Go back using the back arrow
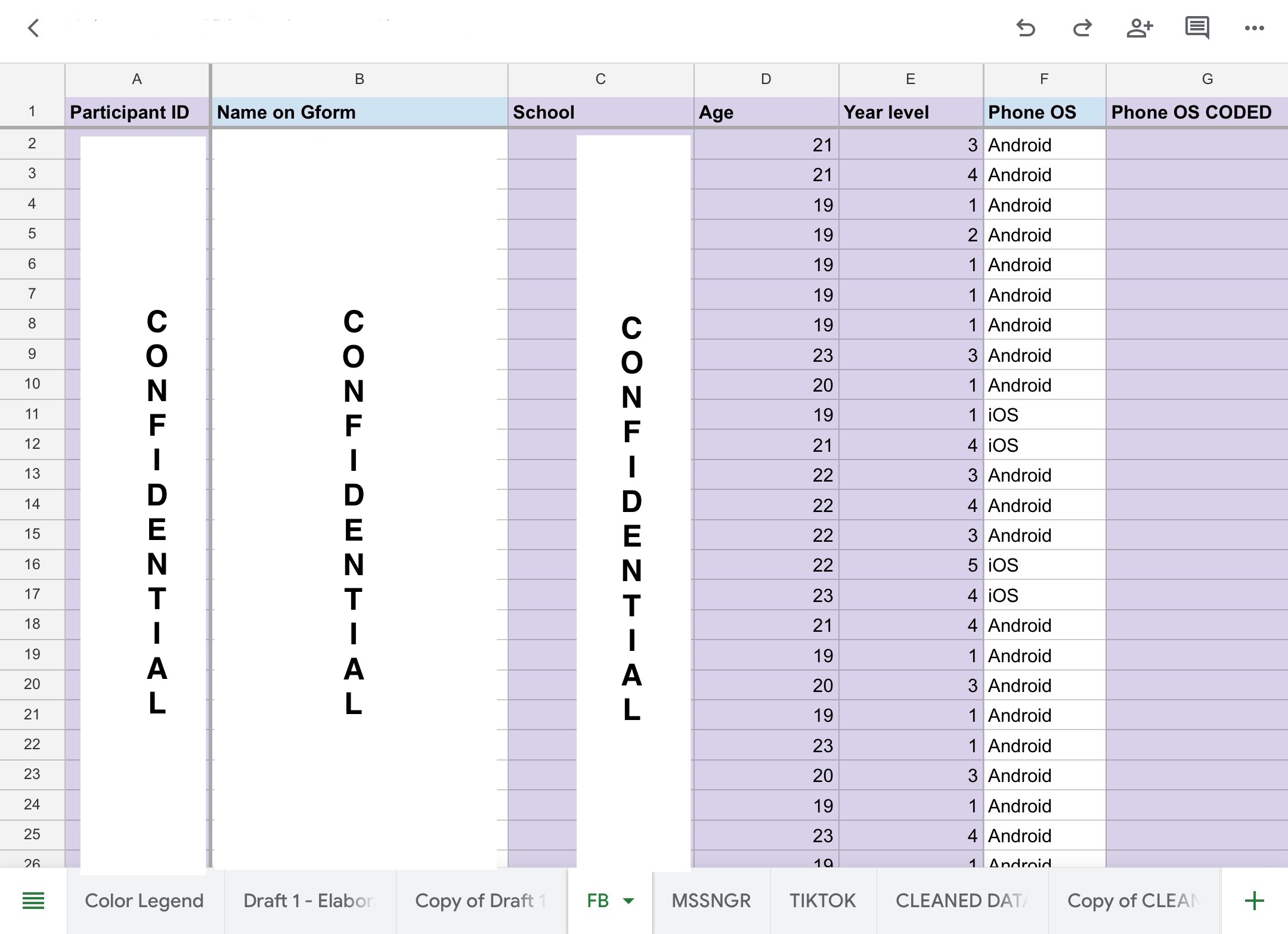Viewport: 1288px width, 934px height. coord(34,28)
